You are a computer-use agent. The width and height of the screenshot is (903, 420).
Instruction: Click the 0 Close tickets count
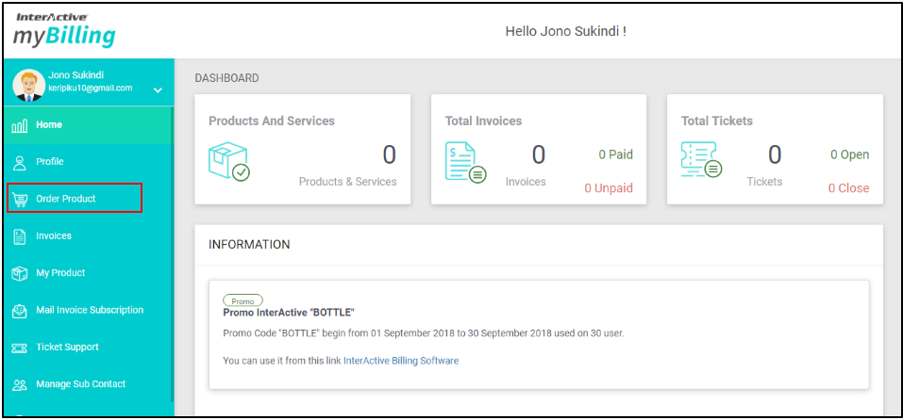click(x=848, y=188)
